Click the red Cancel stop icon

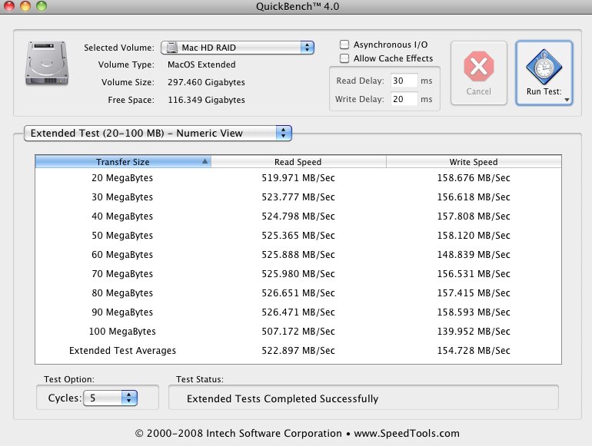pyautogui.click(x=479, y=66)
